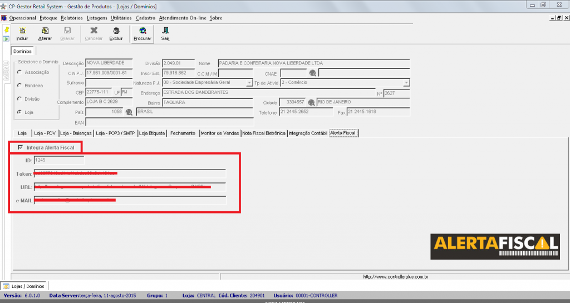Click the Inscr.Est. field 79.916.862
Viewport: 570px width, 303px height.
(x=178, y=73)
